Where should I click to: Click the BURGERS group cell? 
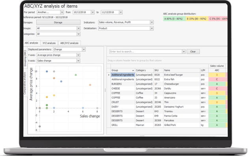pos(123,84)
